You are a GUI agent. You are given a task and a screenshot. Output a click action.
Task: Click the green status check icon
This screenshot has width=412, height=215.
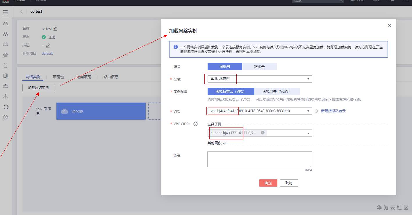pyautogui.click(x=44, y=37)
